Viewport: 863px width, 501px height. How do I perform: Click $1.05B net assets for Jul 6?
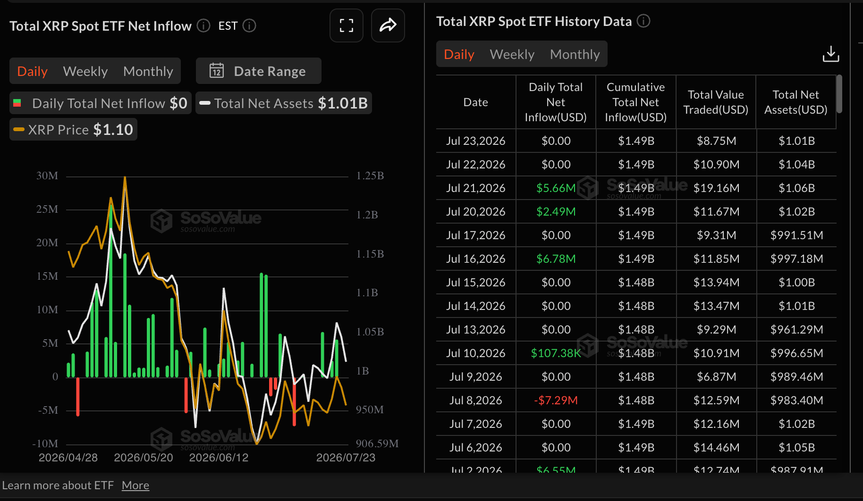tap(797, 447)
